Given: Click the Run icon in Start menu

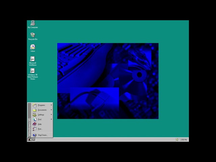Looking at the screenshot, I should tap(34, 129).
